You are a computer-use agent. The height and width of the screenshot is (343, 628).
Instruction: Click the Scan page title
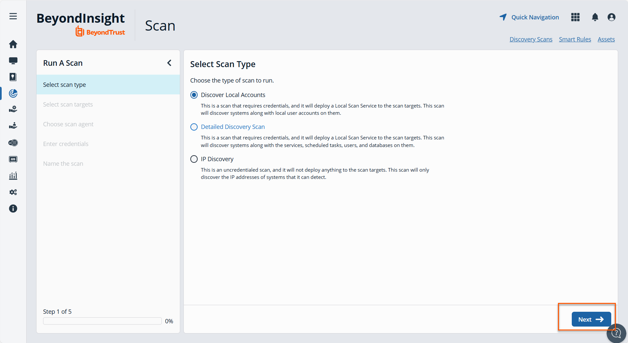click(x=160, y=26)
